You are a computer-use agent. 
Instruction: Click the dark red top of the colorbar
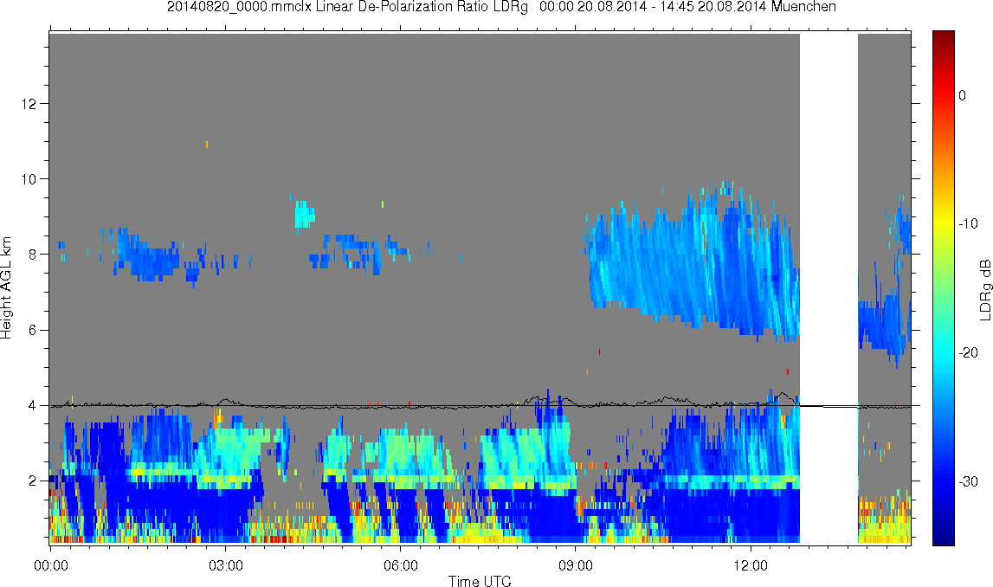click(943, 38)
